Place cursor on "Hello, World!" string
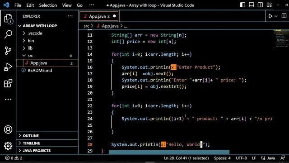This screenshot has width=289, height=163. click(186, 144)
